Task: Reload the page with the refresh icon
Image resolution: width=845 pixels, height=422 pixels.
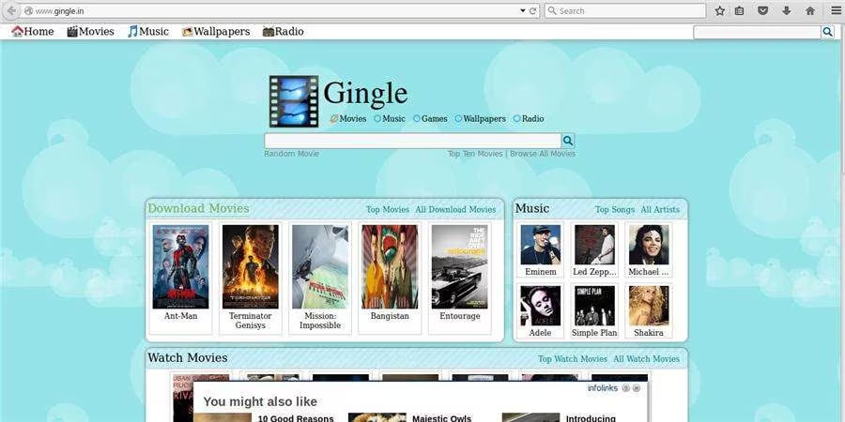Action: (533, 11)
